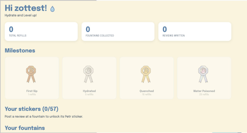
Task: Click the "Quenched" milestone label
Action: [x=147, y=91]
